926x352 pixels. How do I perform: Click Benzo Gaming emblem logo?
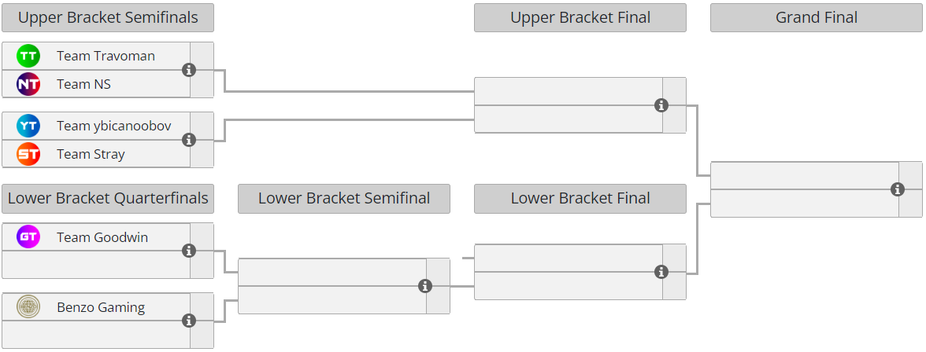[x=28, y=307]
